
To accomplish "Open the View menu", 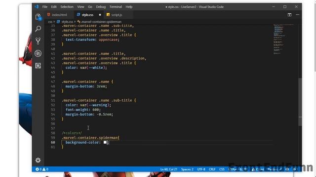I will coord(80,6).
